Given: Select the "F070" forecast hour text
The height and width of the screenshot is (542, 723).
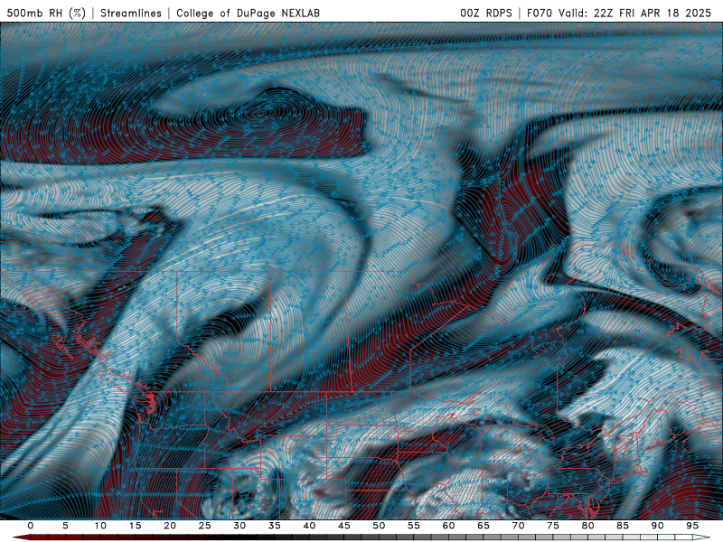Looking at the screenshot, I should [540, 14].
